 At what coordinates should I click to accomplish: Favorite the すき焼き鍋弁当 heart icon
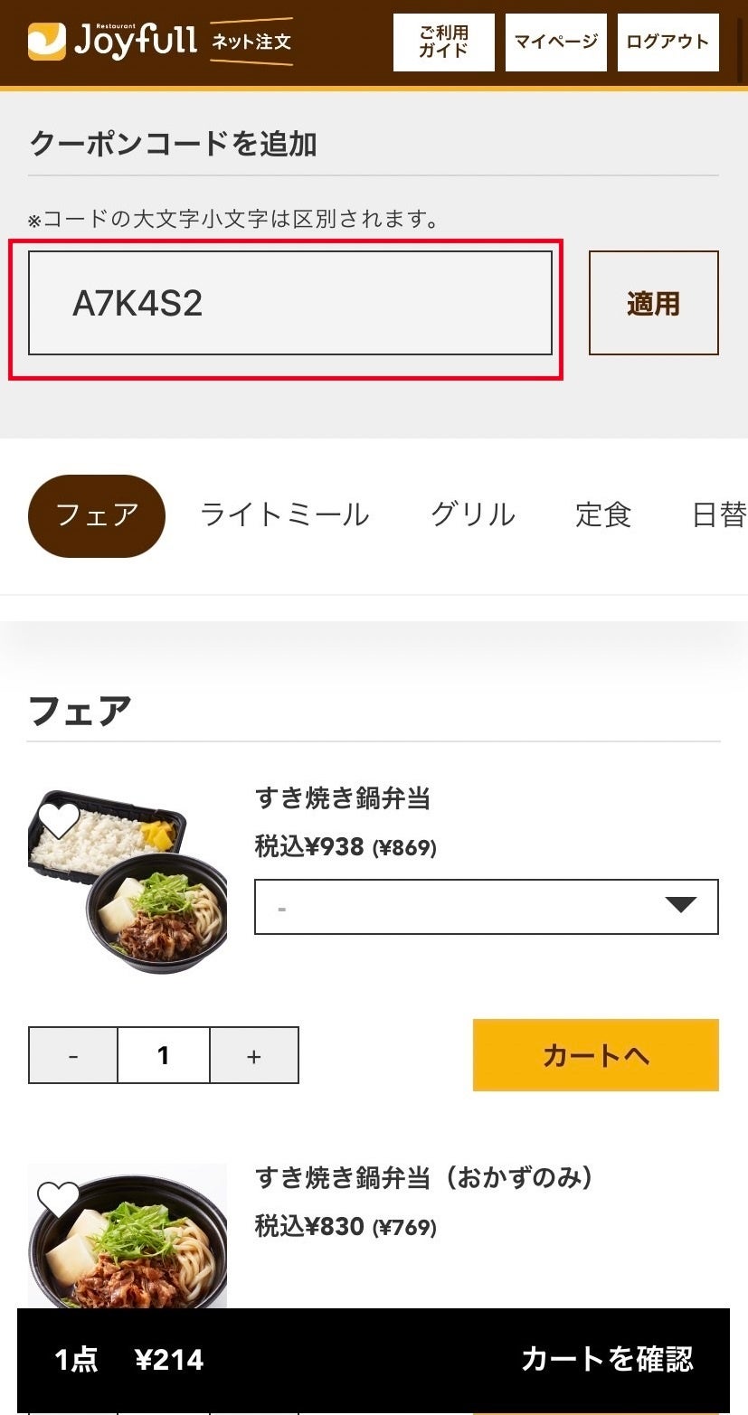60,821
